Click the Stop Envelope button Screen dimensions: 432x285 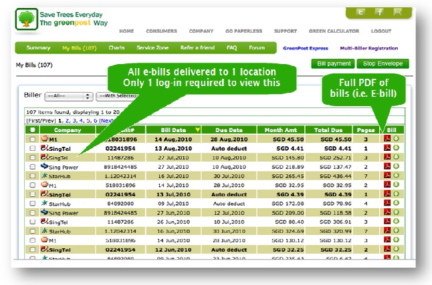[383, 63]
